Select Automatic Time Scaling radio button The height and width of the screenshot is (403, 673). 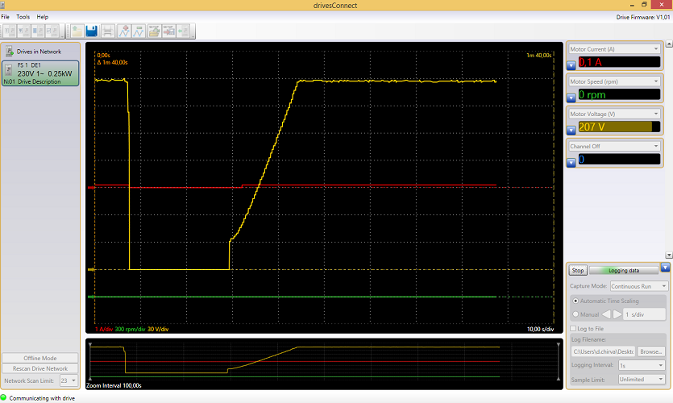[x=575, y=301]
